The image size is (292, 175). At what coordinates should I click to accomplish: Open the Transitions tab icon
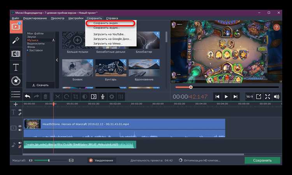(x=16, y=54)
